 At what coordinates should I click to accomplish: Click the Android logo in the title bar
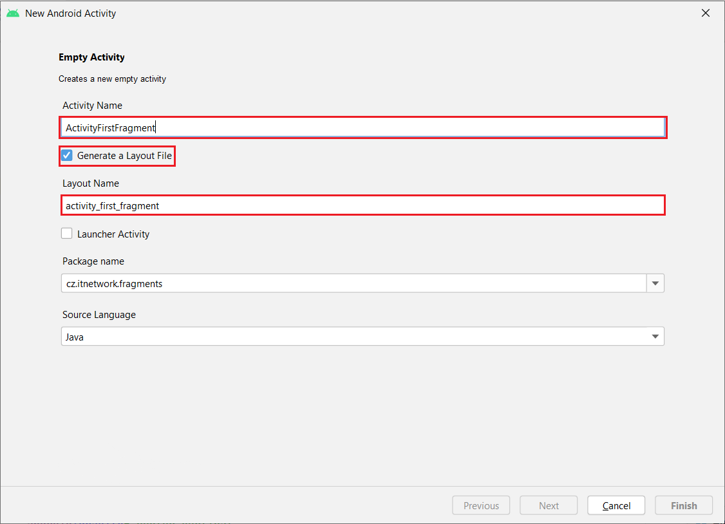point(13,13)
